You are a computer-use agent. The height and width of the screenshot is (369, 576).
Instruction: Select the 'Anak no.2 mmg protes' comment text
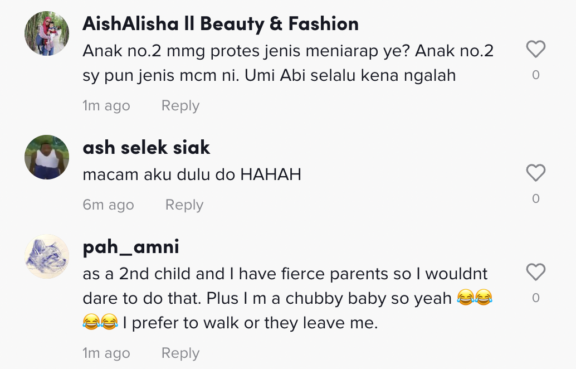[x=288, y=63]
